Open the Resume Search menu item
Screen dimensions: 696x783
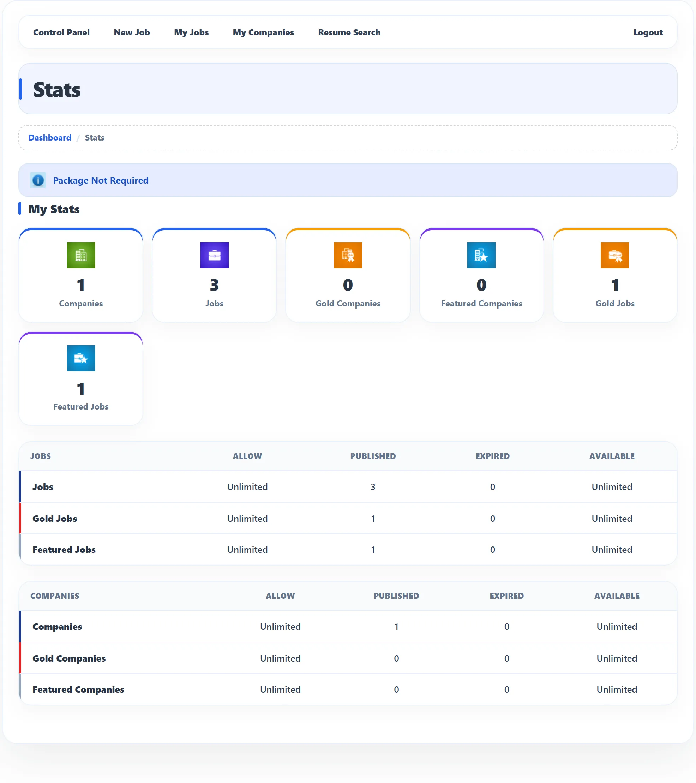coord(349,32)
